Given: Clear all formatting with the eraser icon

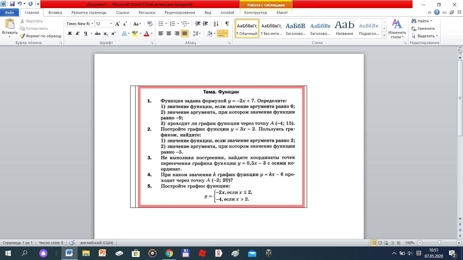Looking at the screenshot, I should click(x=149, y=24).
